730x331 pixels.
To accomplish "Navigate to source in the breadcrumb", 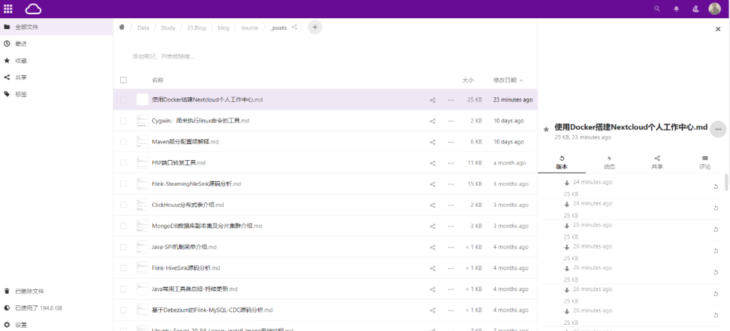I will point(249,28).
